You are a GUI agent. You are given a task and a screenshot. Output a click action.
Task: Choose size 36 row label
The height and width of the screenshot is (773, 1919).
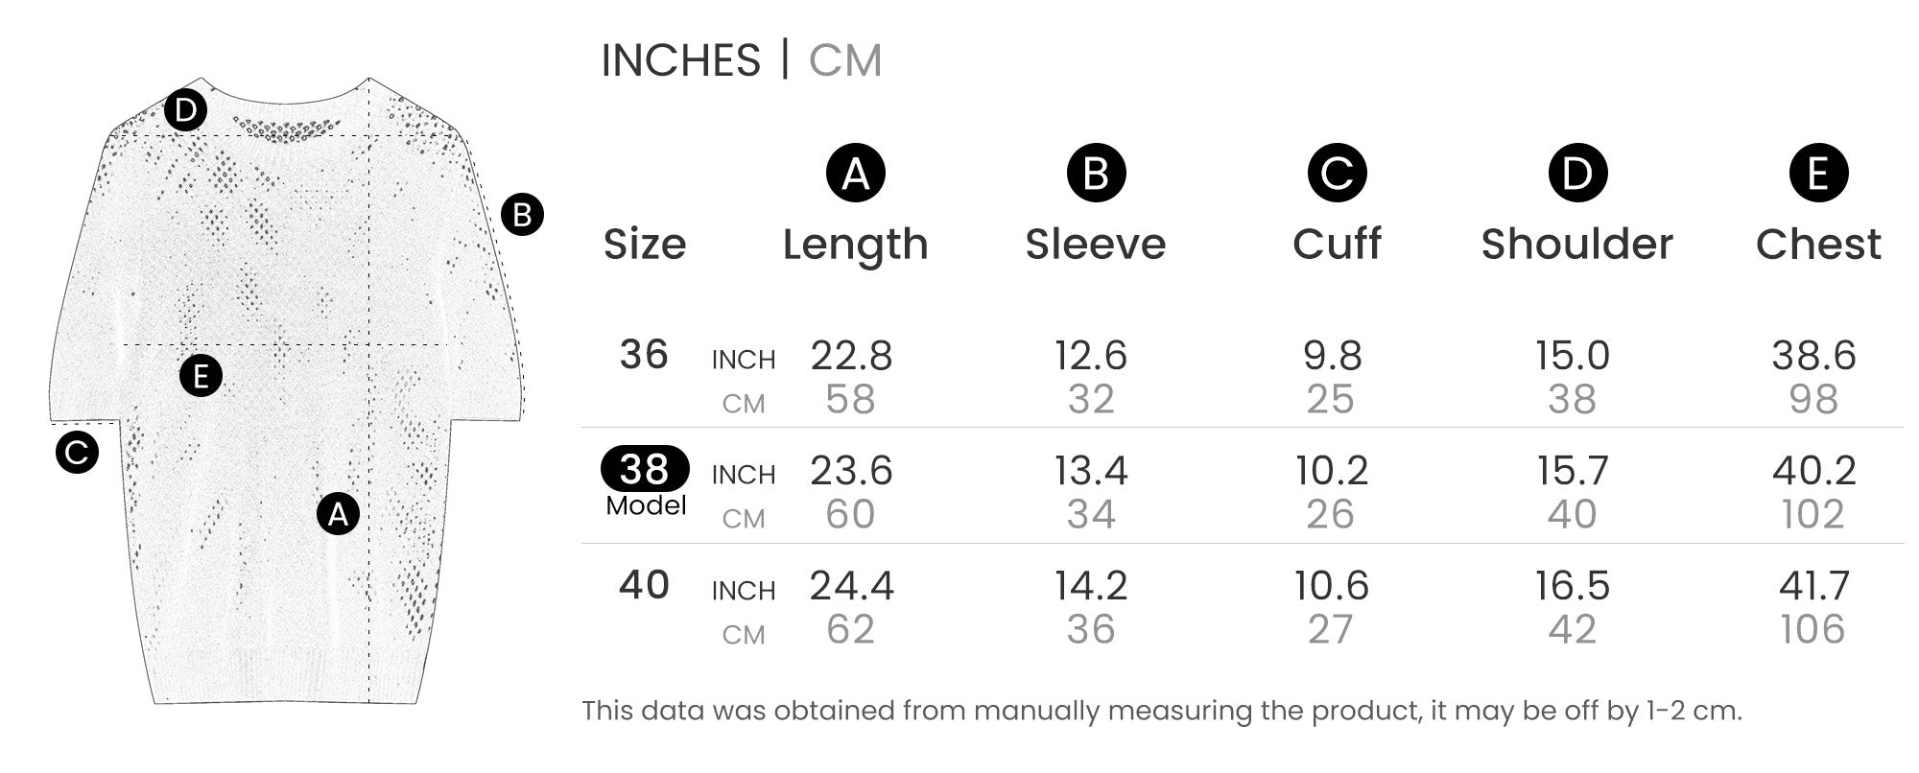(x=644, y=355)
